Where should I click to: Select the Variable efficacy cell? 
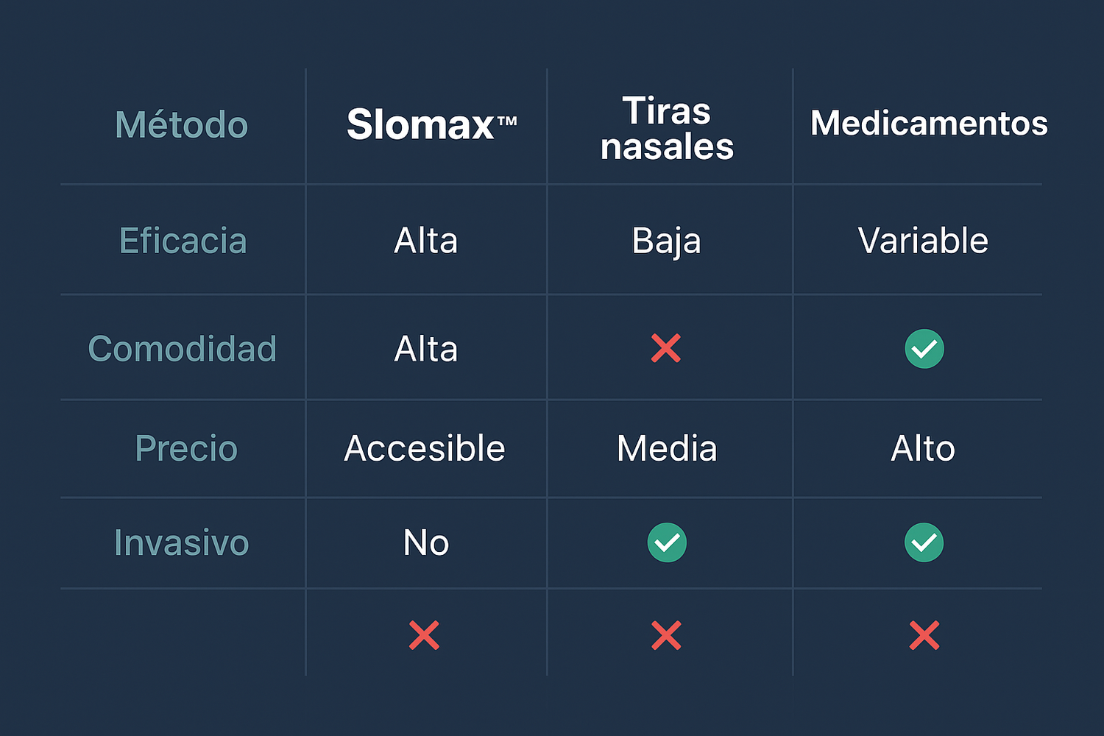click(923, 241)
